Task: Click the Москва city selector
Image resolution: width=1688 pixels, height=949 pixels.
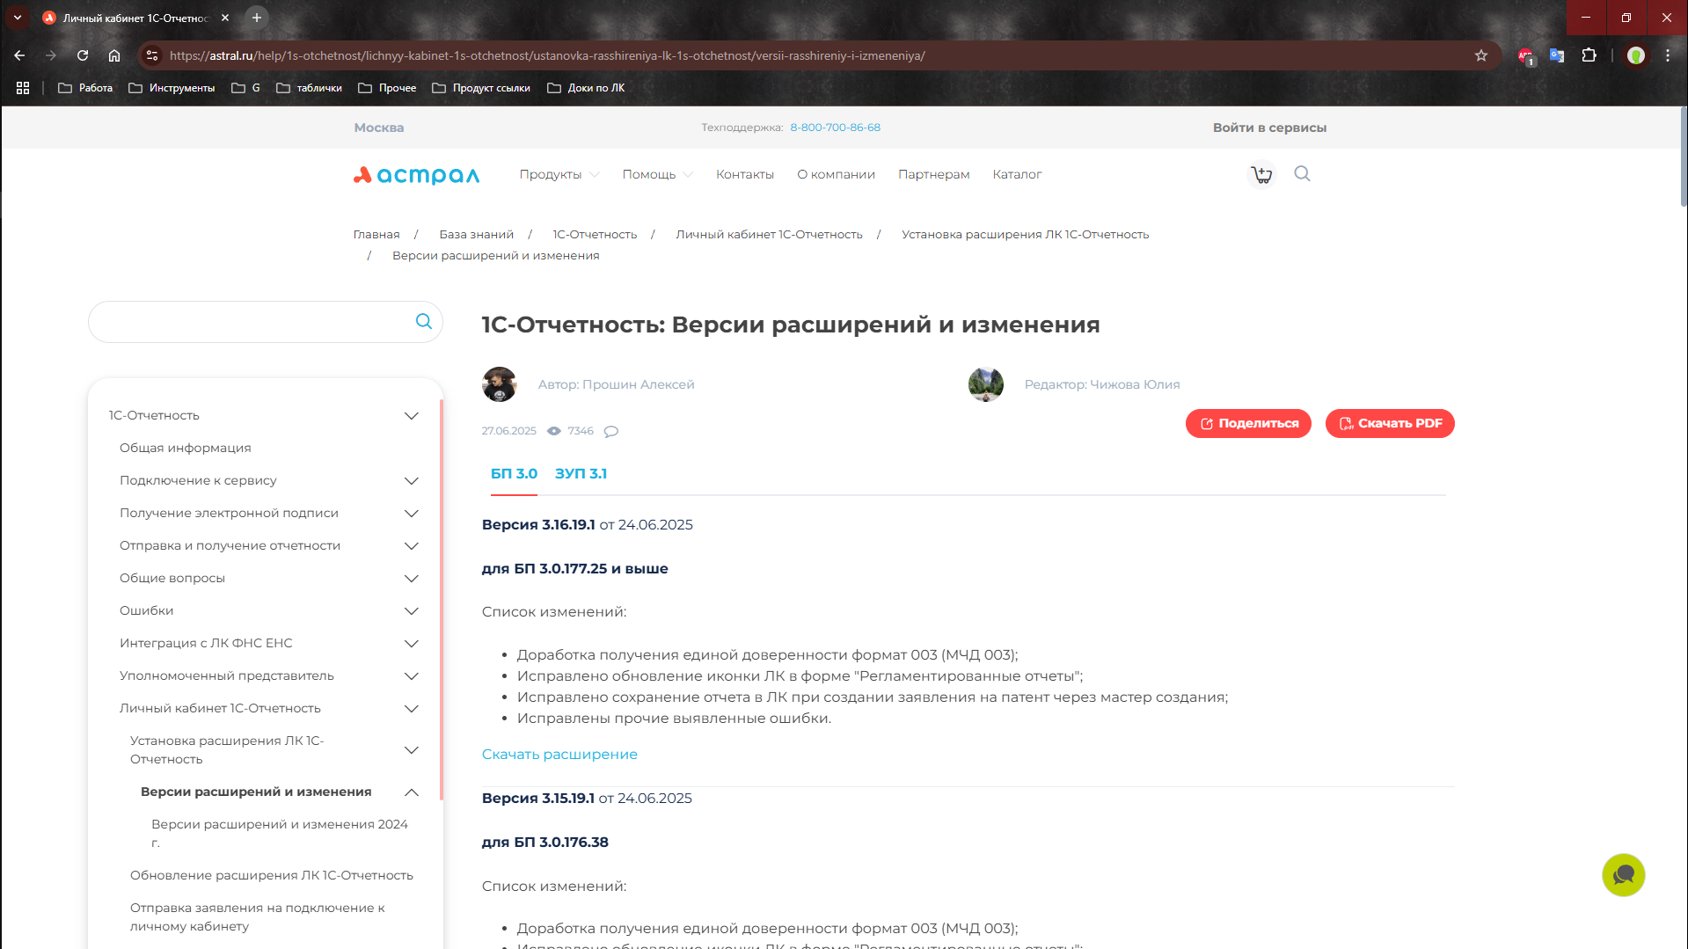Action: coord(378,128)
